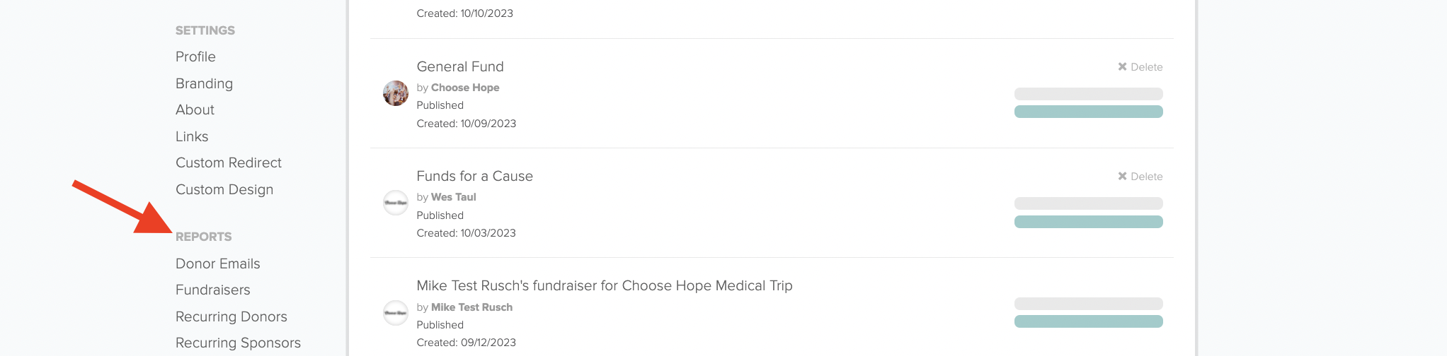
Task: Click the teal progress bar for General Fund
Action: point(1089,112)
